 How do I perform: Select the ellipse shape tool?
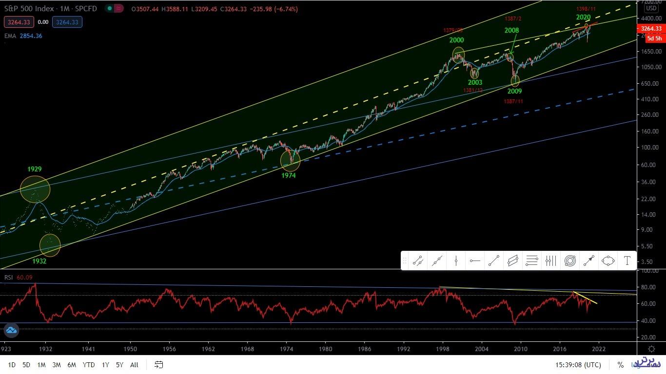pyautogui.click(x=608, y=261)
